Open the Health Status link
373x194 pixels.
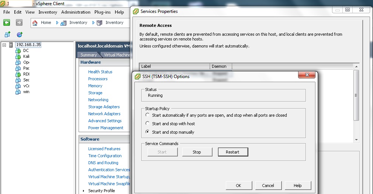(100, 72)
